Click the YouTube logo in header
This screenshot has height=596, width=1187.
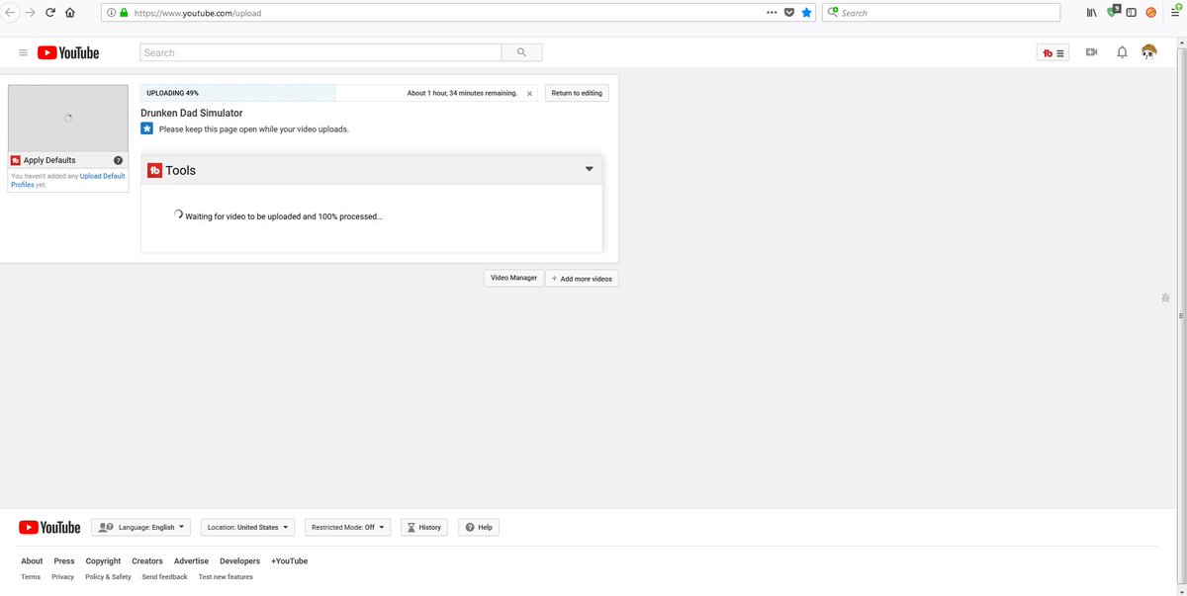pyautogui.click(x=68, y=52)
